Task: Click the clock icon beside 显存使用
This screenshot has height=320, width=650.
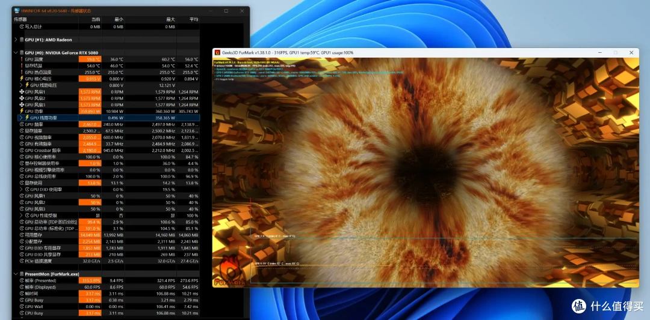Action: 22,183
